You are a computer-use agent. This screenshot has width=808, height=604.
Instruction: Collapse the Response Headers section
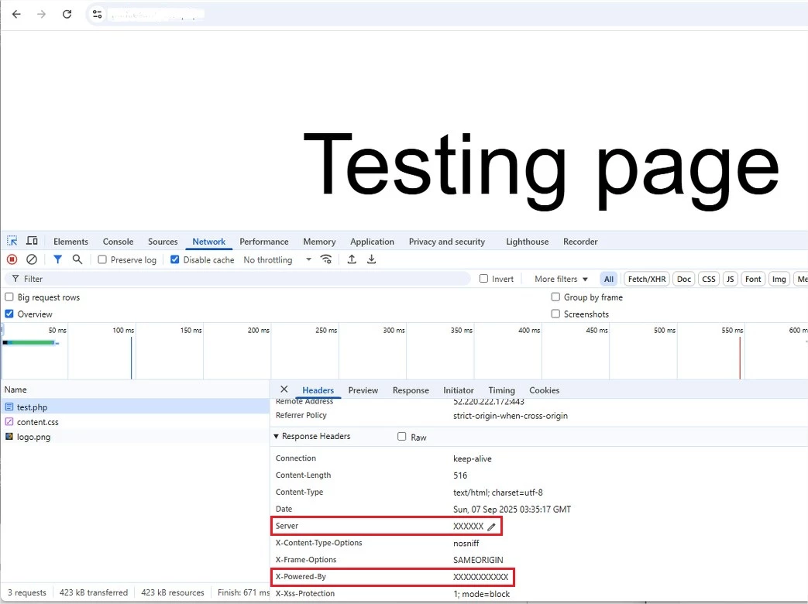(x=277, y=436)
